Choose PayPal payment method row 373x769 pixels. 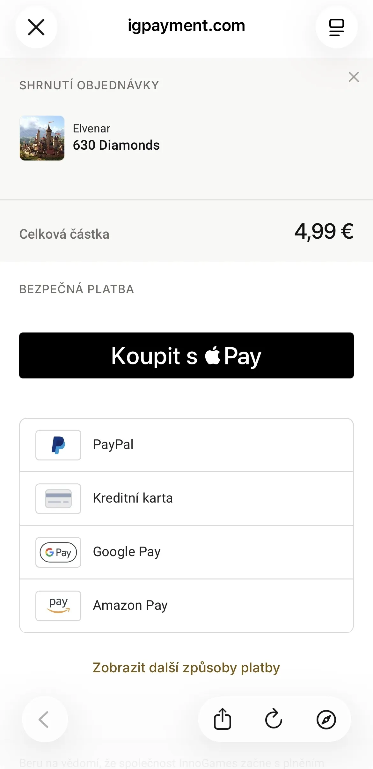click(x=186, y=445)
